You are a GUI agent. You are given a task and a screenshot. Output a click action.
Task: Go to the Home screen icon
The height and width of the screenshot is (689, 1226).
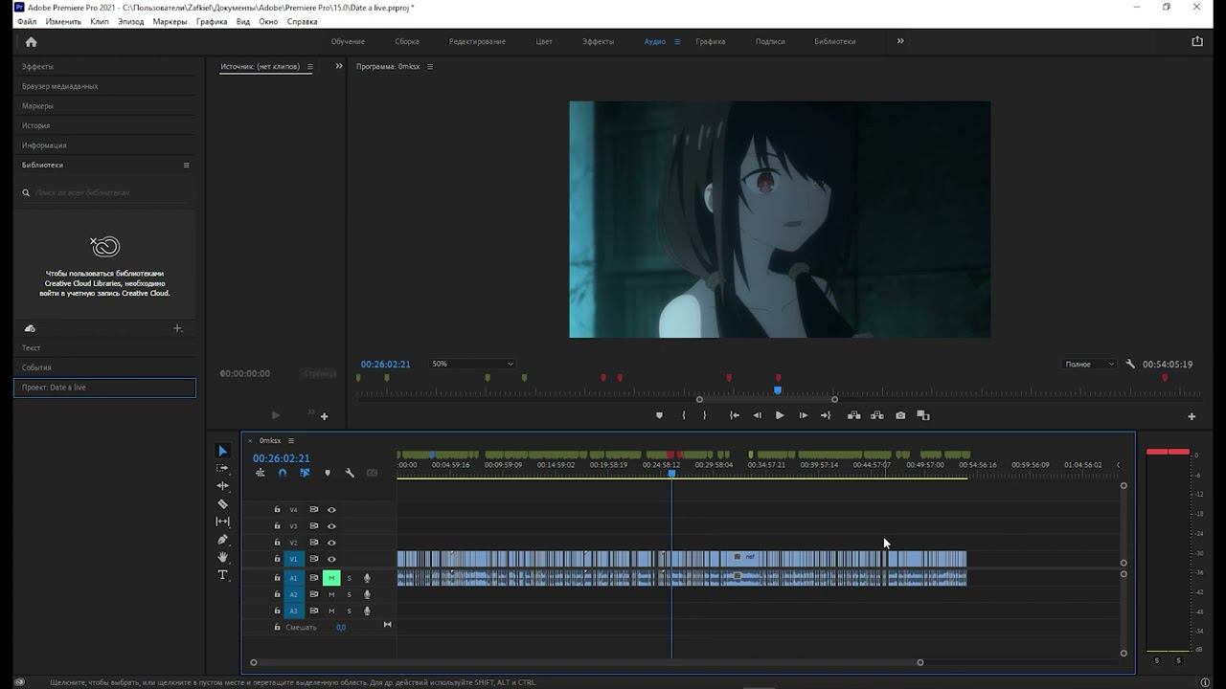click(31, 41)
